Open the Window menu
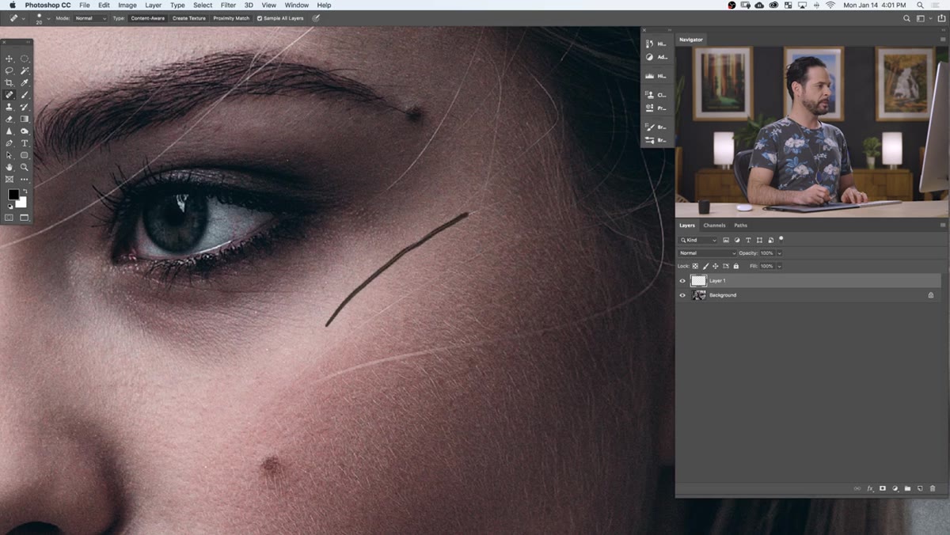 click(297, 5)
